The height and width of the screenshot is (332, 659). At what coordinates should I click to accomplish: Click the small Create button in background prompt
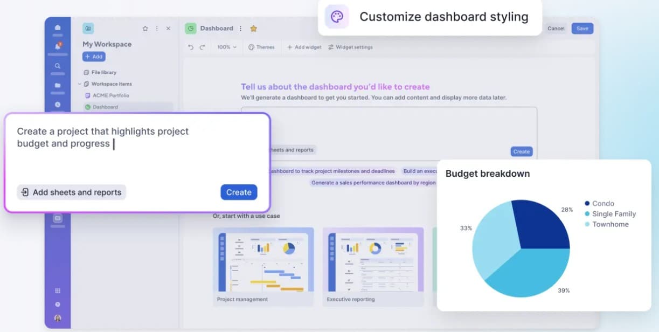(x=521, y=152)
